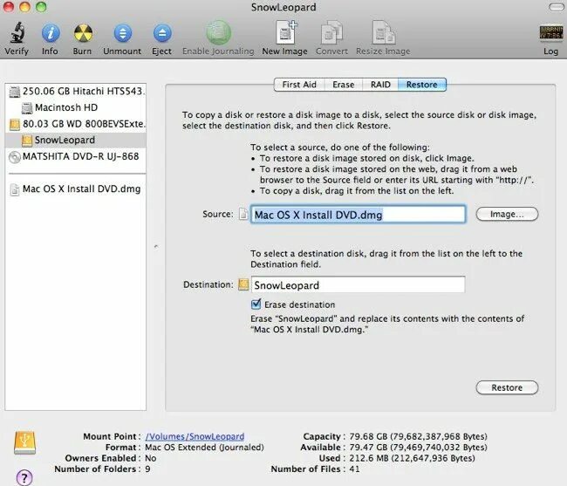This screenshot has width=567, height=486.
Task: Switch to the RAID tab
Action: [x=380, y=85]
